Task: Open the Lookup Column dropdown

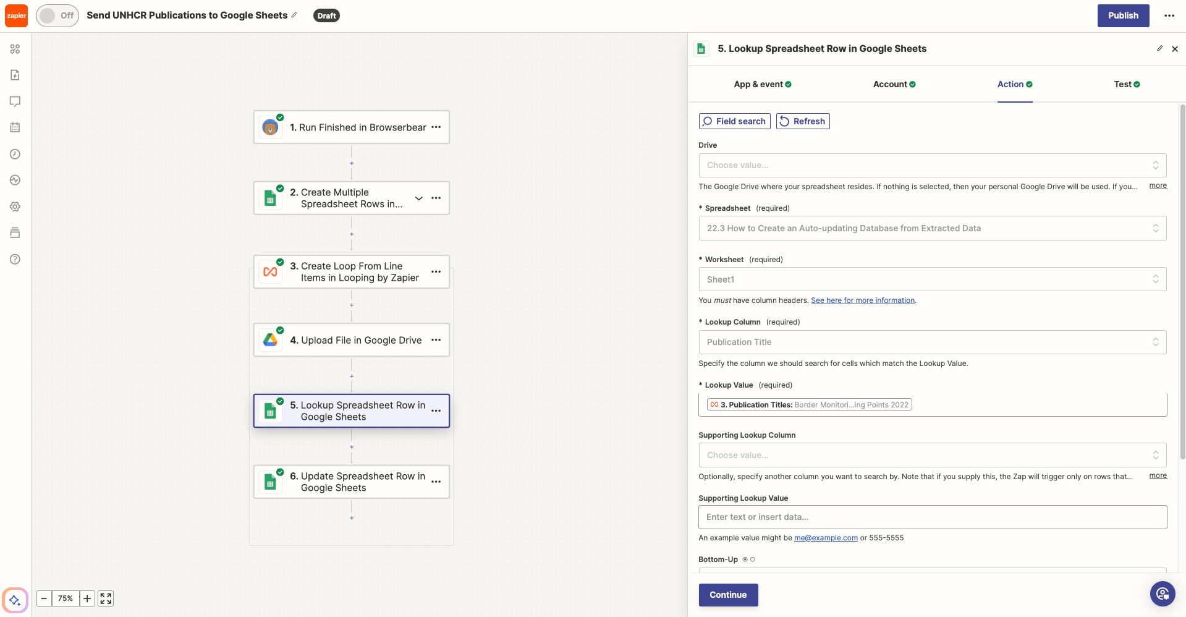Action: pyautogui.click(x=933, y=342)
